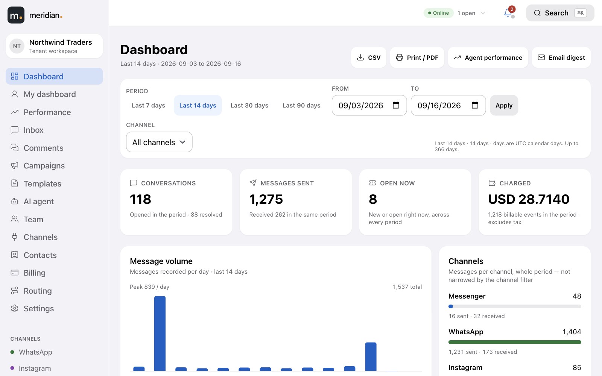Click the AI agent robot icon

pyautogui.click(x=15, y=201)
